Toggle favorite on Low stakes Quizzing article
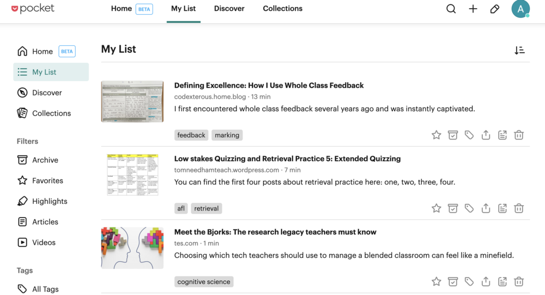Image resolution: width=545 pixels, height=295 pixels. pos(436,208)
